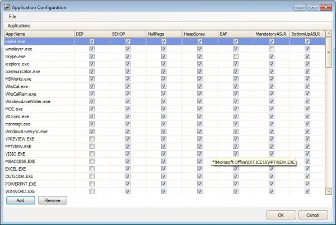Enable DEP for POWERPNT.EXE
Viewport: 336px width, 225px height.
click(92, 184)
